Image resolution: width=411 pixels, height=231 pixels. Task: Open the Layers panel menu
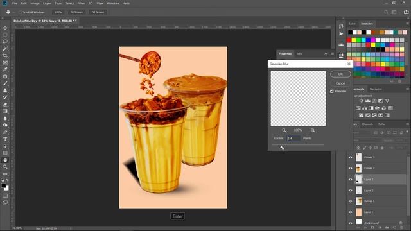point(408,124)
